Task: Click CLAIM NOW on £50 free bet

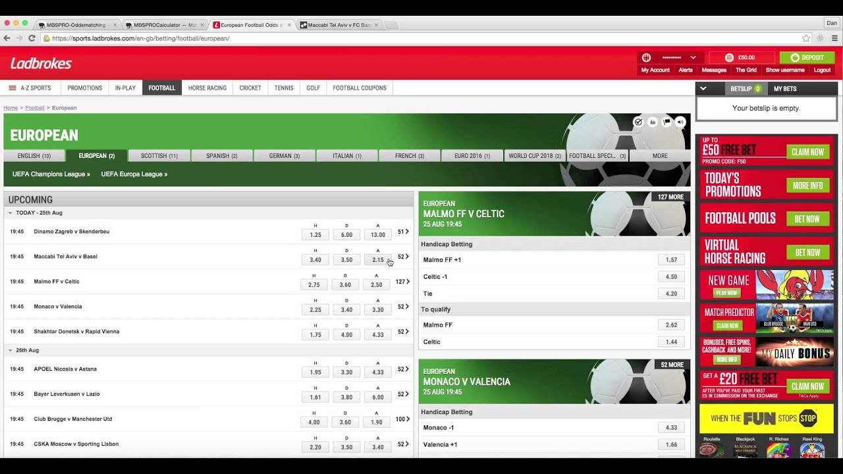Action: pos(807,152)
